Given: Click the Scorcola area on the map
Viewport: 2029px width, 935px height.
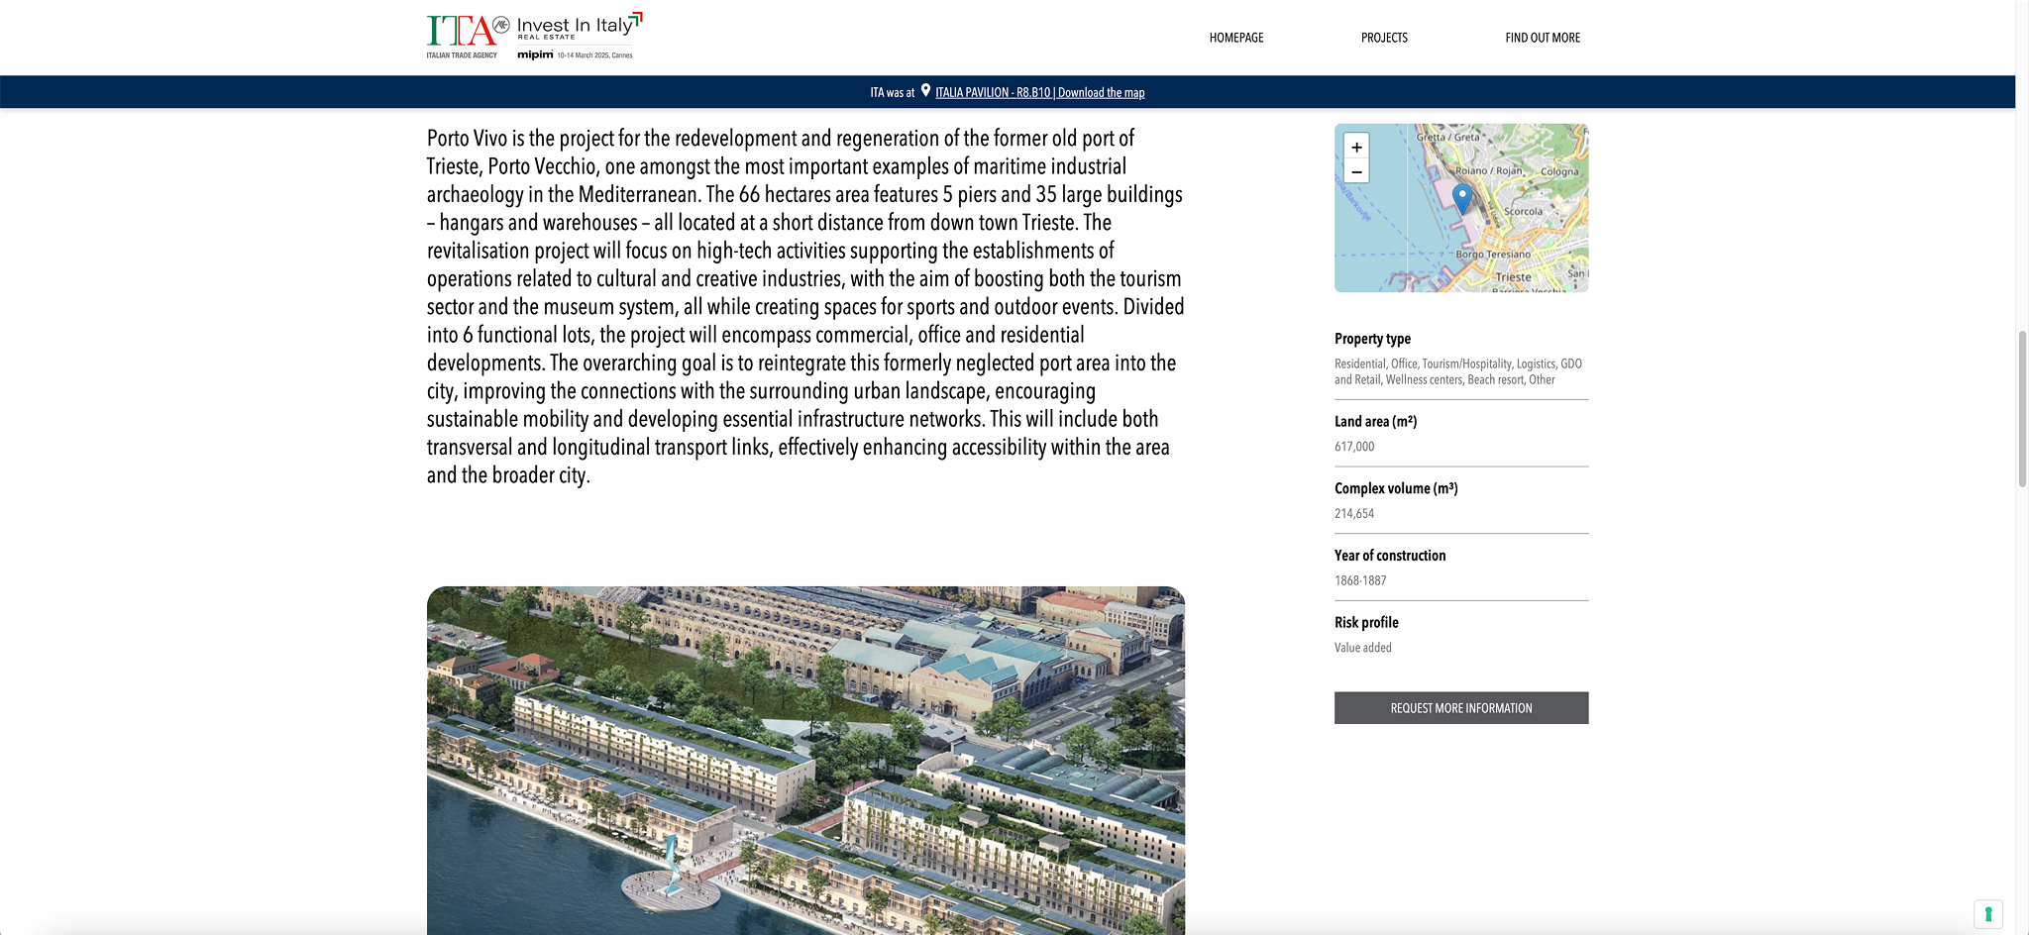Looking at the screenshot, I should (1523, 211).
